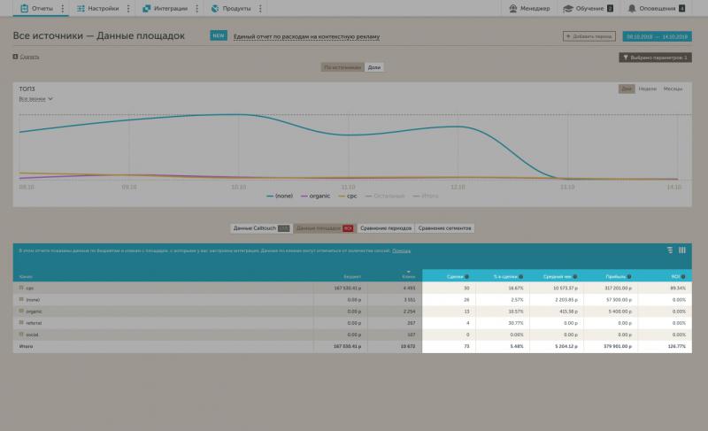Click the table rows filter icon
Viewport: 708px width, 431px height.
(x=670, y=250)
